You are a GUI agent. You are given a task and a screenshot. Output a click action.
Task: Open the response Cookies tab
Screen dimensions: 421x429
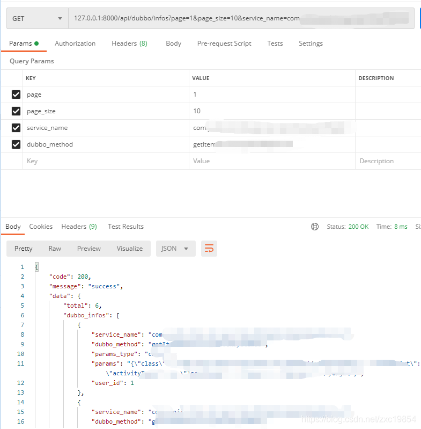[41, 227]
